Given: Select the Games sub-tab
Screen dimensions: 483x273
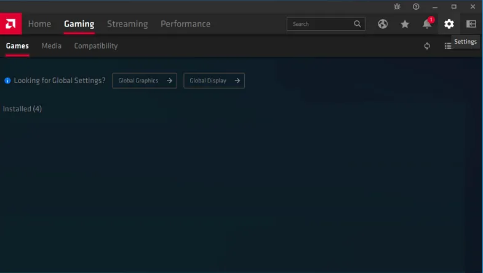Looking at the screenshot, I should tap(17, 46).
